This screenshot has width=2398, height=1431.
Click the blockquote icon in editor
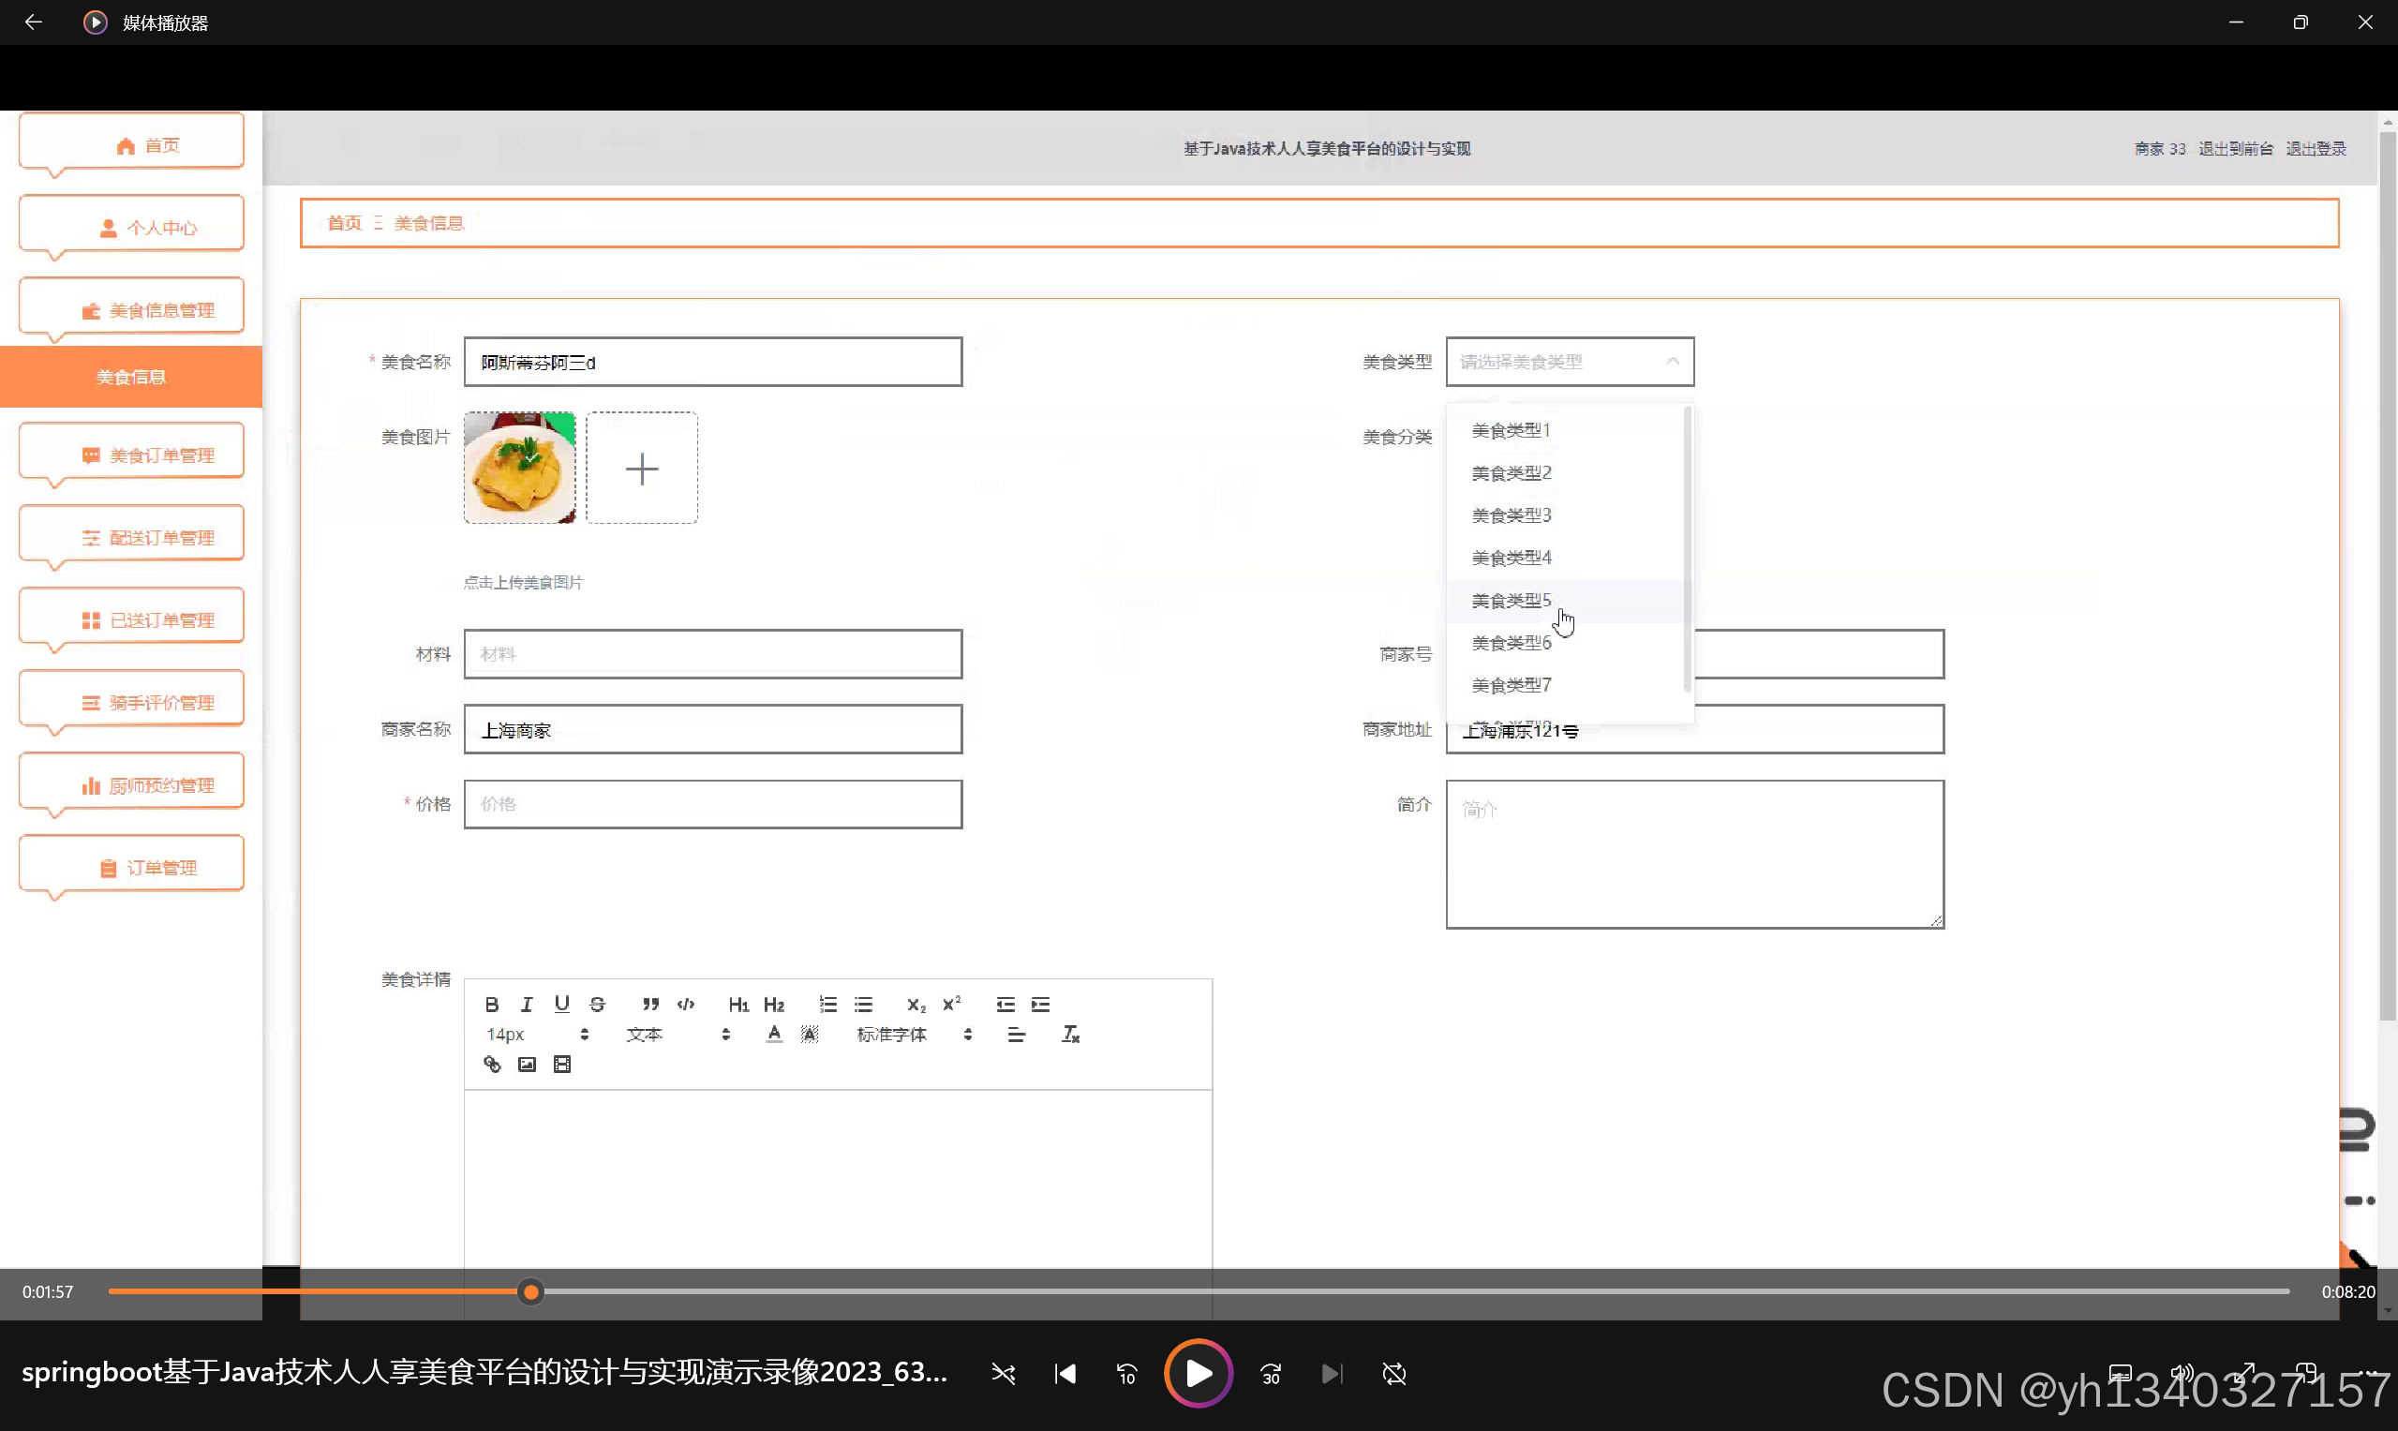[x=651, y=1005]
